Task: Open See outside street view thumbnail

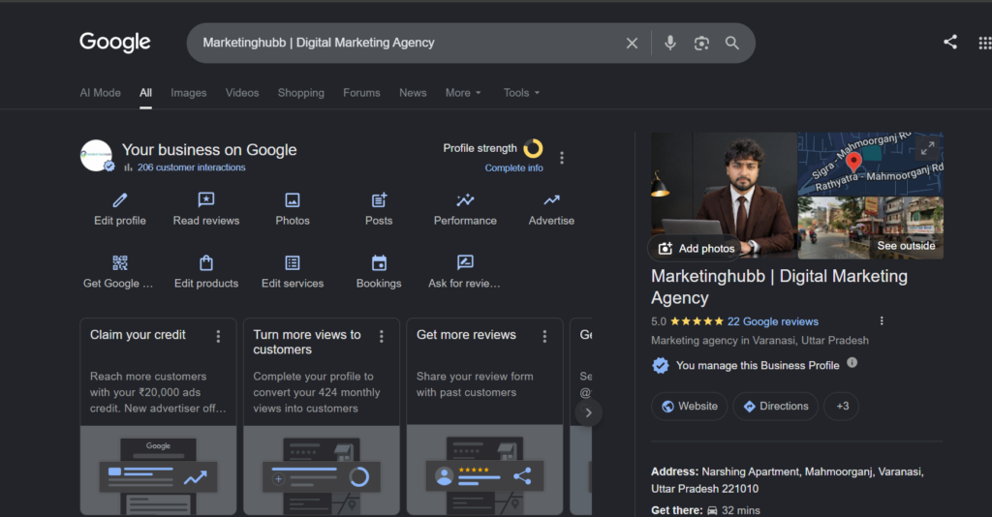Action: click(x=871, y=228)
